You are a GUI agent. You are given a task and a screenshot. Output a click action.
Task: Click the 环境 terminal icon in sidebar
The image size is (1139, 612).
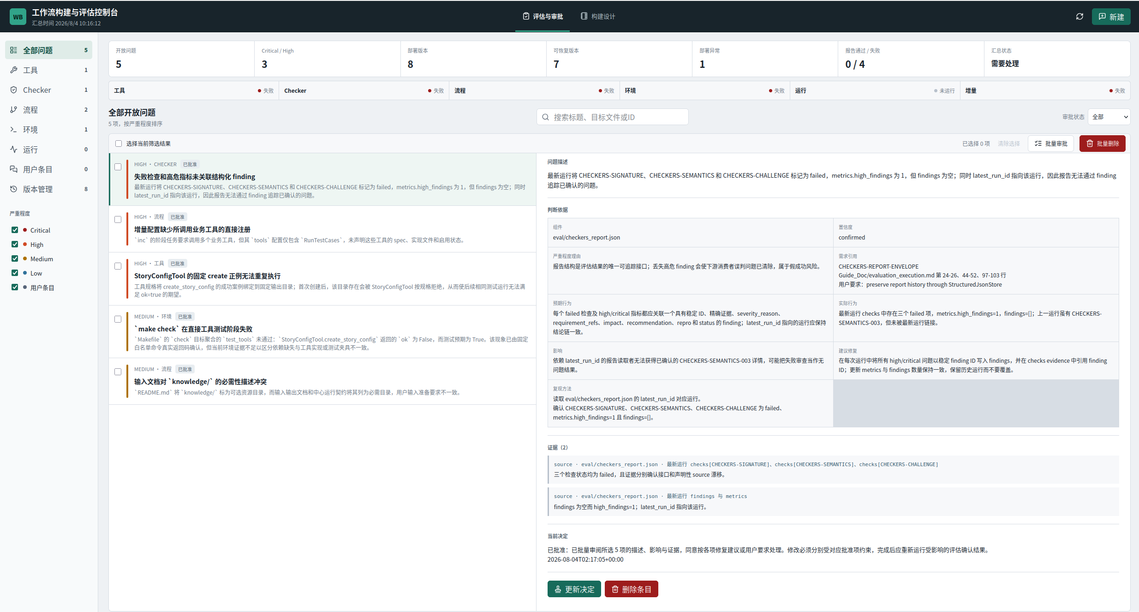tap(14, 130)
